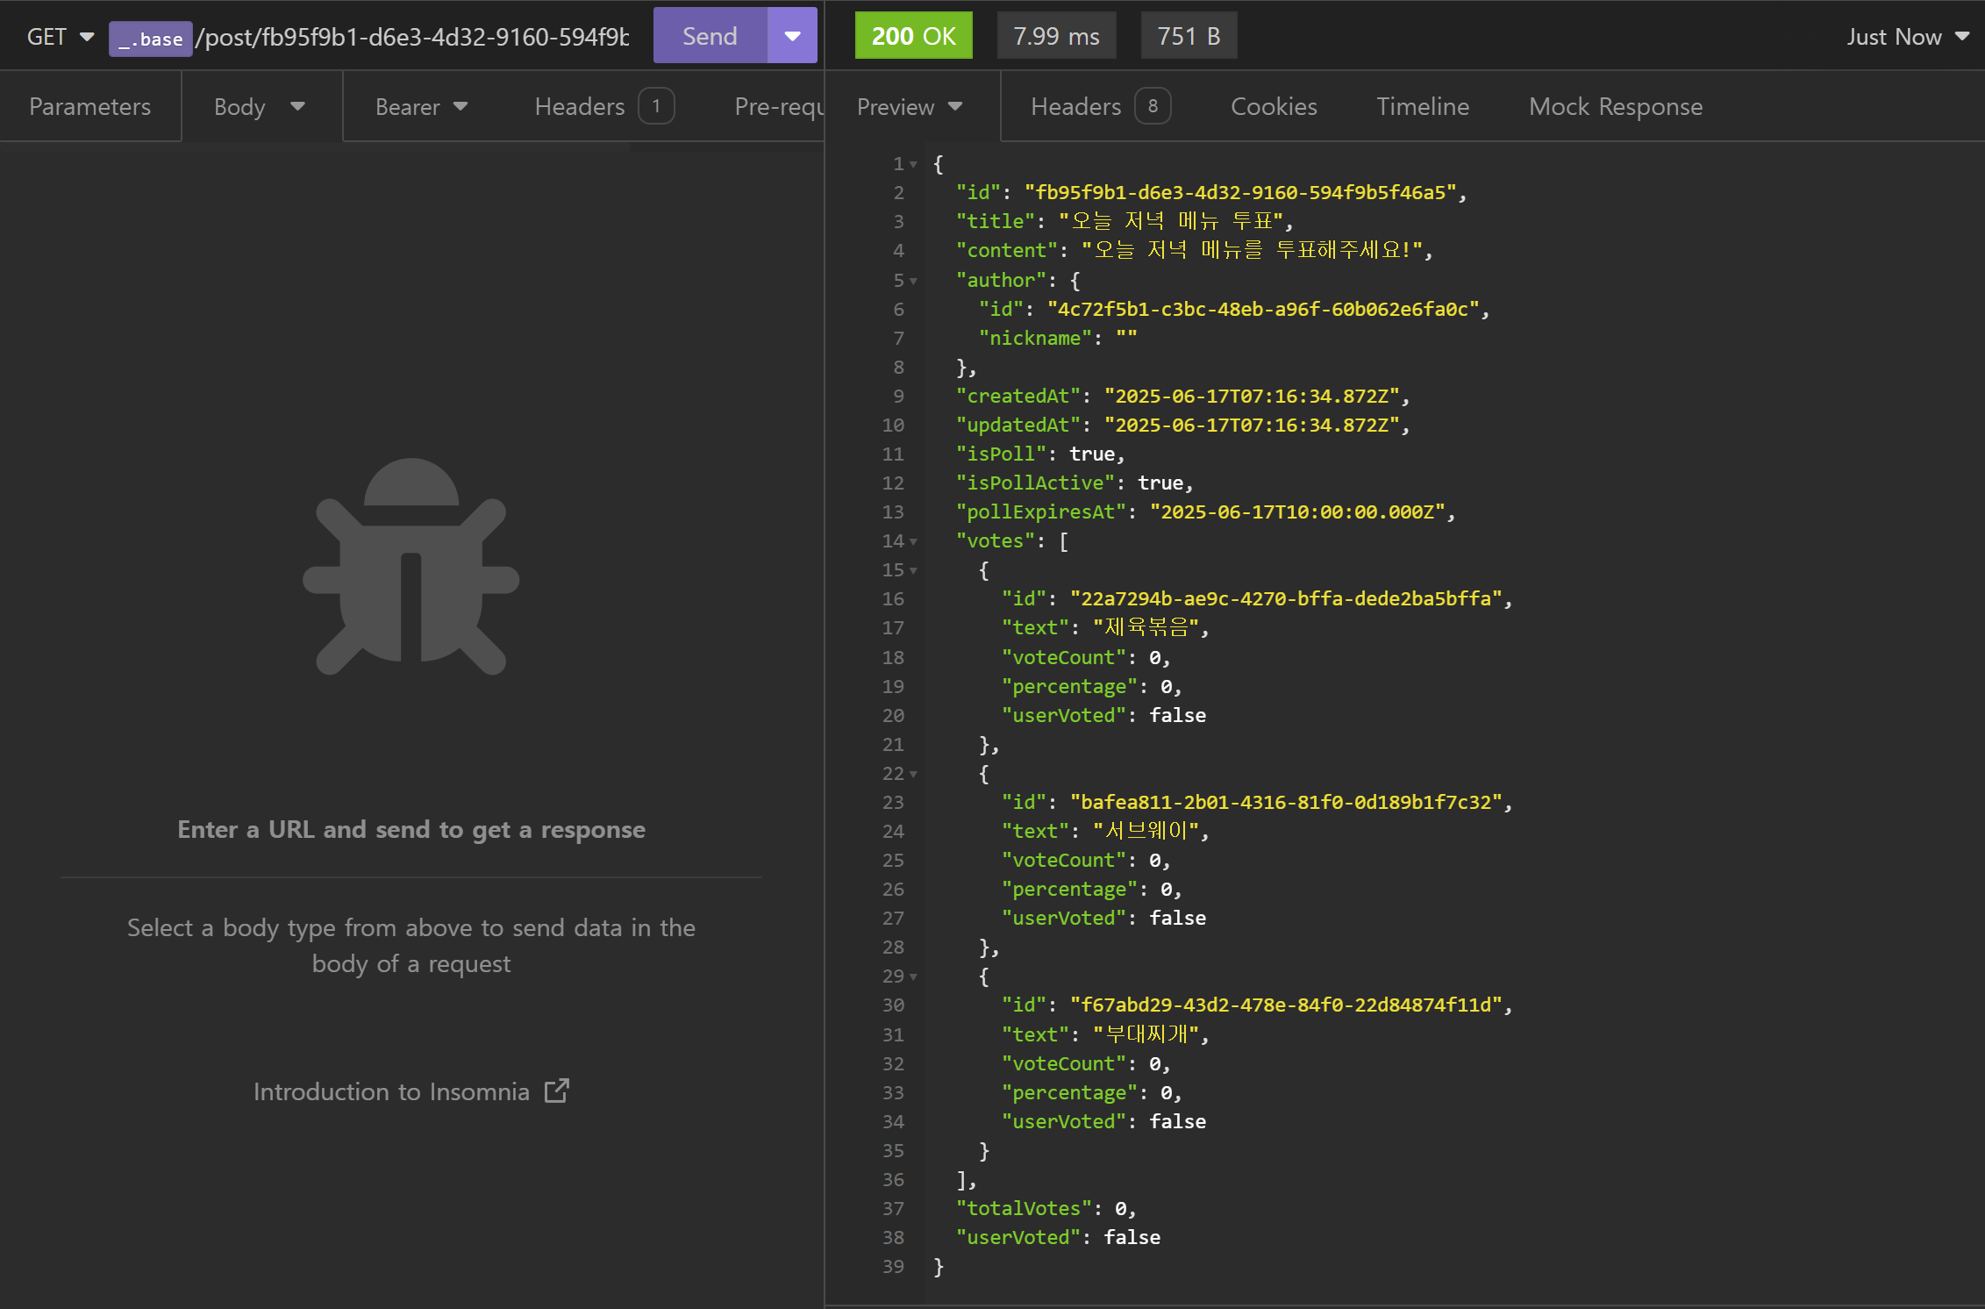Collapse the votes array fold arrow
Viewport: 1985px width, 1309px height.
(x=913, y=541)
